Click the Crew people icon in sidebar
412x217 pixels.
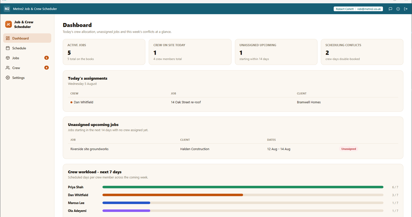(x=8, y=68)
